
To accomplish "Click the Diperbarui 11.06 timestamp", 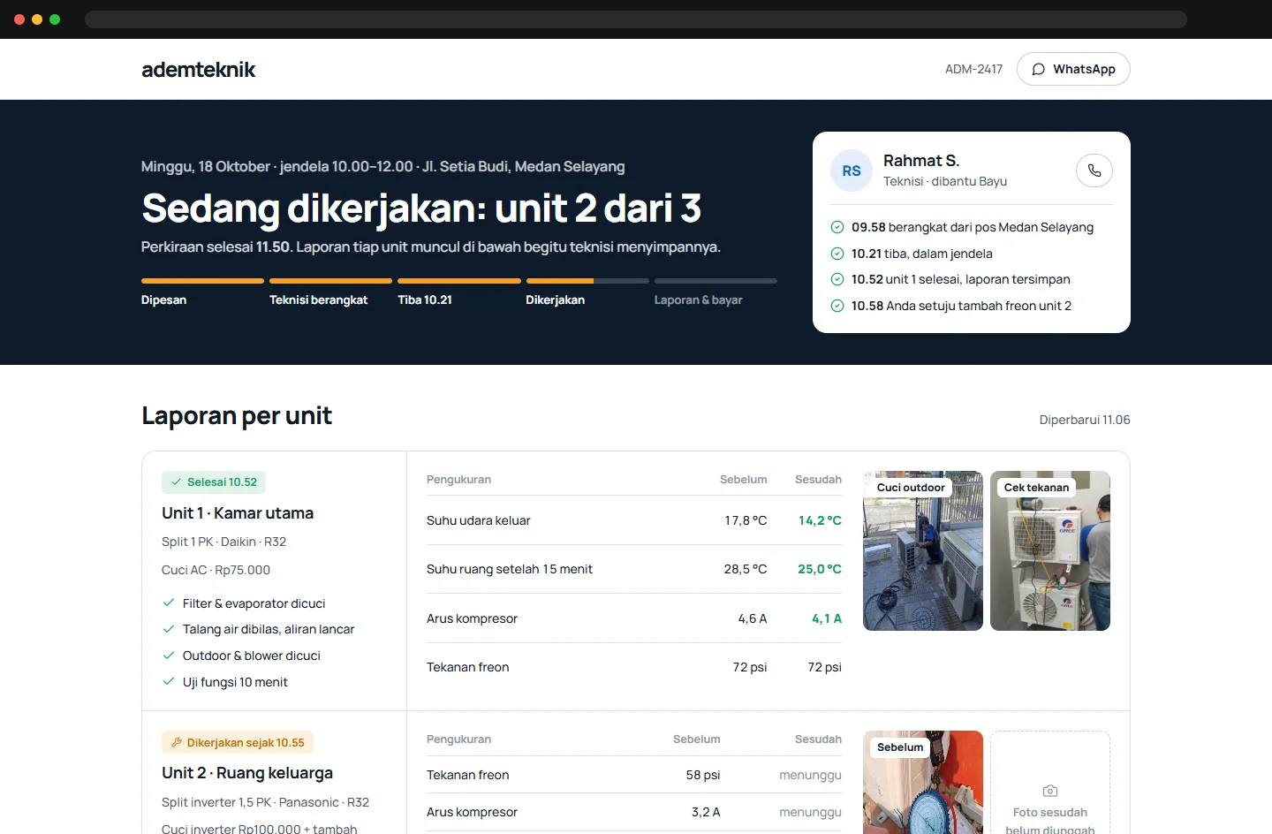I will [x=1085, y=420].
